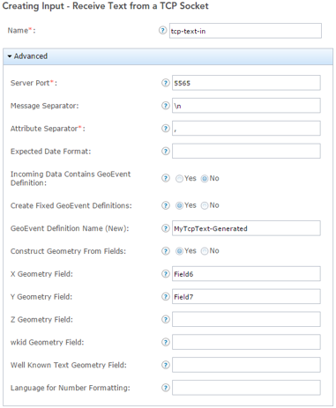Open help for Incoming Data Contains GeoEvent Definition
This screenshot has width=336, height=408.
(x=166, y=178)
